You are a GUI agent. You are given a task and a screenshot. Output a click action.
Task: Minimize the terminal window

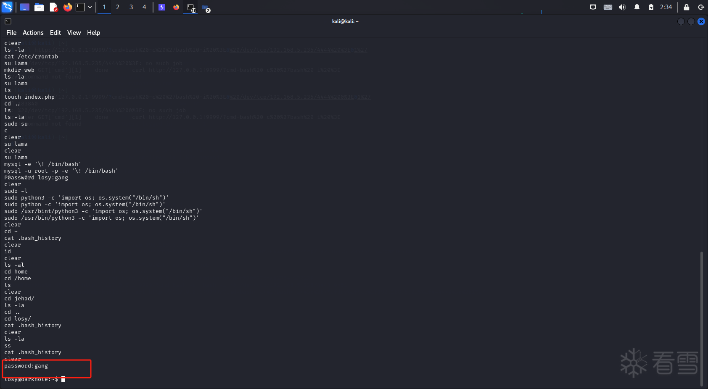tap(681, 21)
